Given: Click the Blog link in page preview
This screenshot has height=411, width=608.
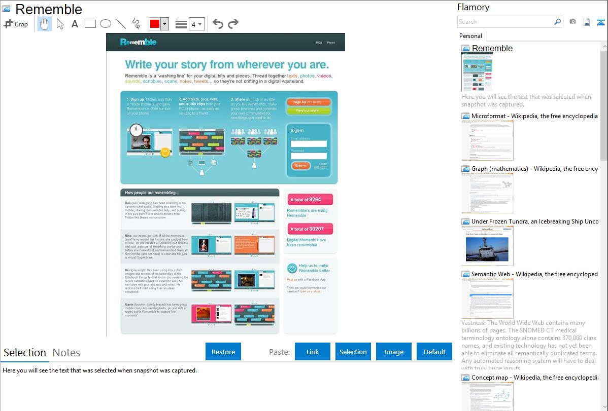Looking at the screenshot, I should pyautogui.click(x=319, y=43).
